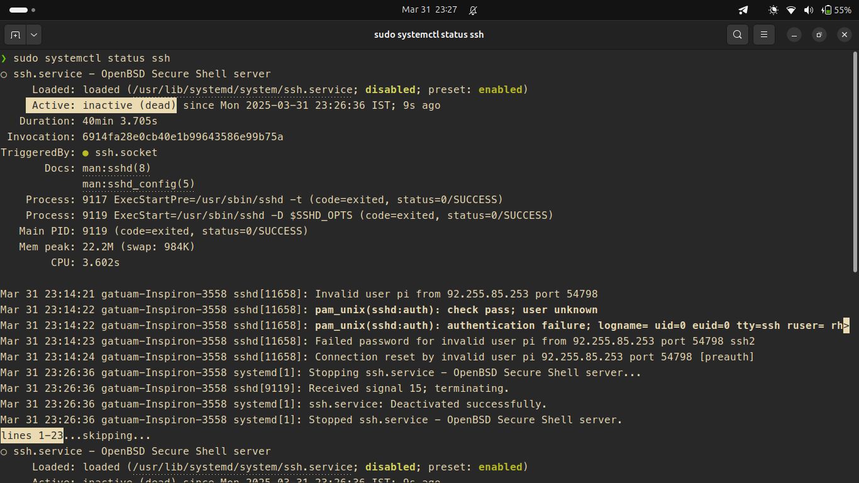
Task: Open the Wi-Fi status icon
Action: click(791, 10)
